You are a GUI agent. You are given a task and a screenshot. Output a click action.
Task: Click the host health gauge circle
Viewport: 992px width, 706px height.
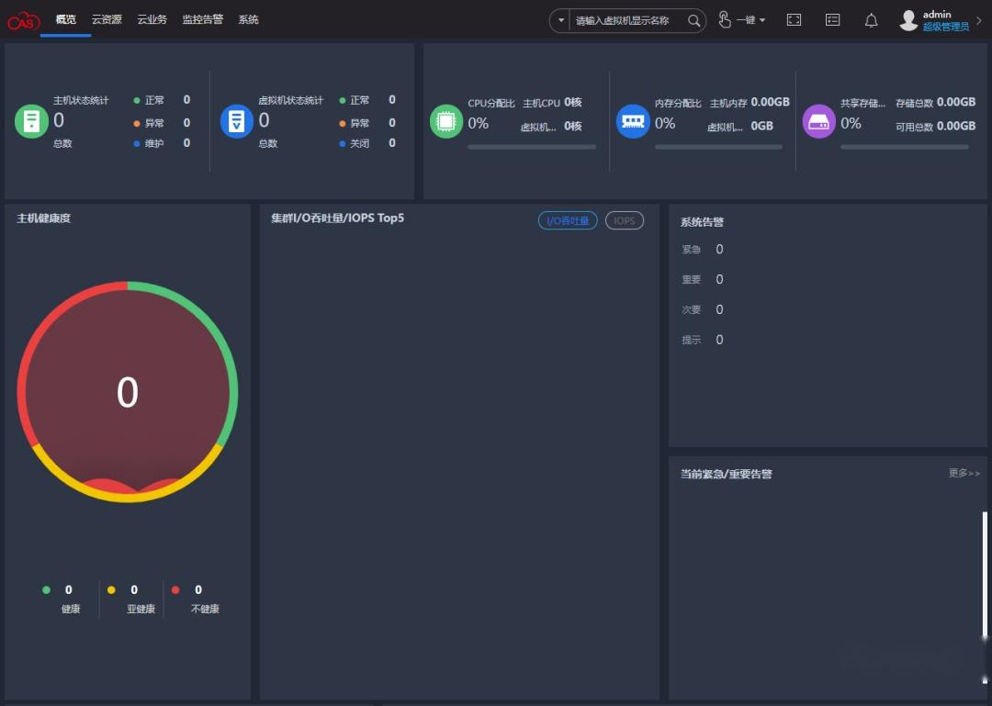pos(127,392)
